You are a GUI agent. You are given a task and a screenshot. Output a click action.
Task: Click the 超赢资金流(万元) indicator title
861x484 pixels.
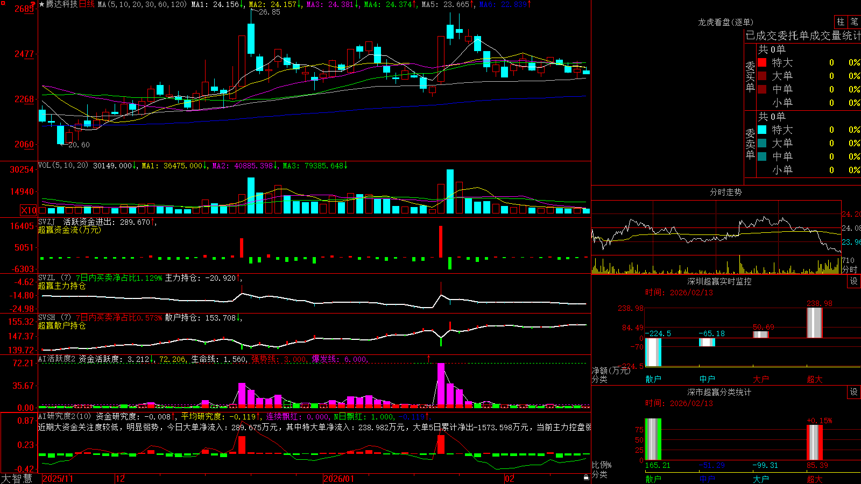69,230
